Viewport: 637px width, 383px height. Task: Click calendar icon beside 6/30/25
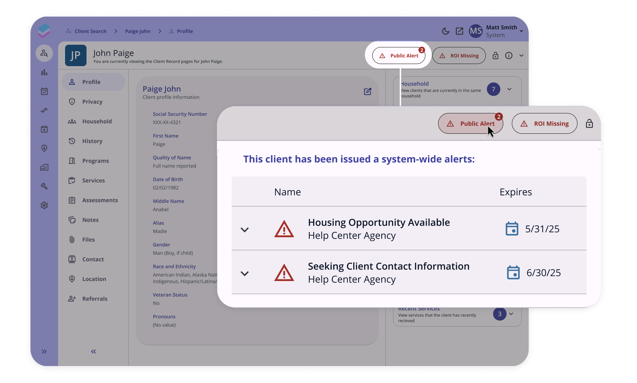click(513, 273)
